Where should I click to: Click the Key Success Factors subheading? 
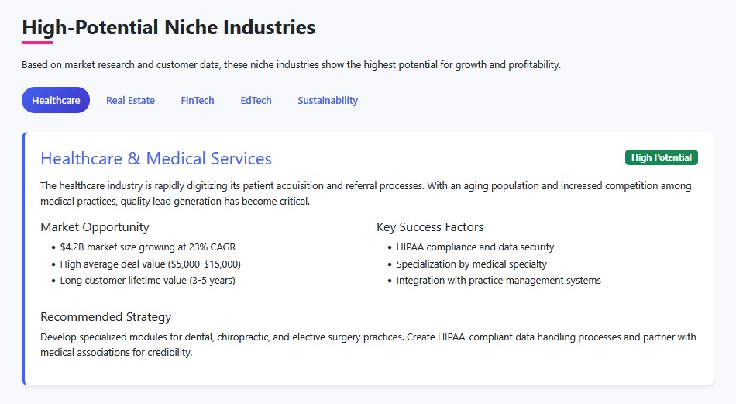point(430,227)
